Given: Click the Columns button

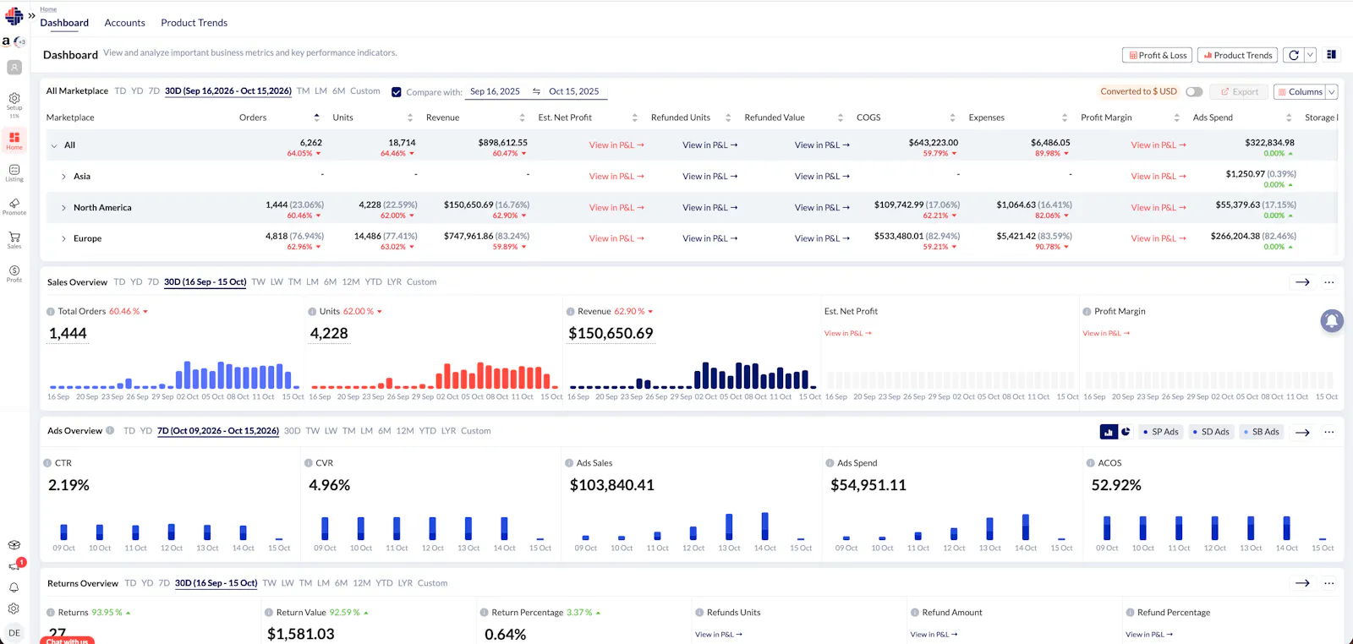Looking at the screenshot, I should click(1300, 92).
